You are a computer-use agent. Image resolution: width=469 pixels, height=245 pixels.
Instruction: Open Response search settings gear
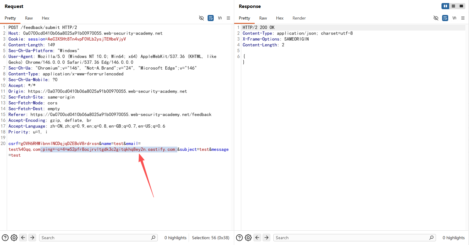pos(248,238)
